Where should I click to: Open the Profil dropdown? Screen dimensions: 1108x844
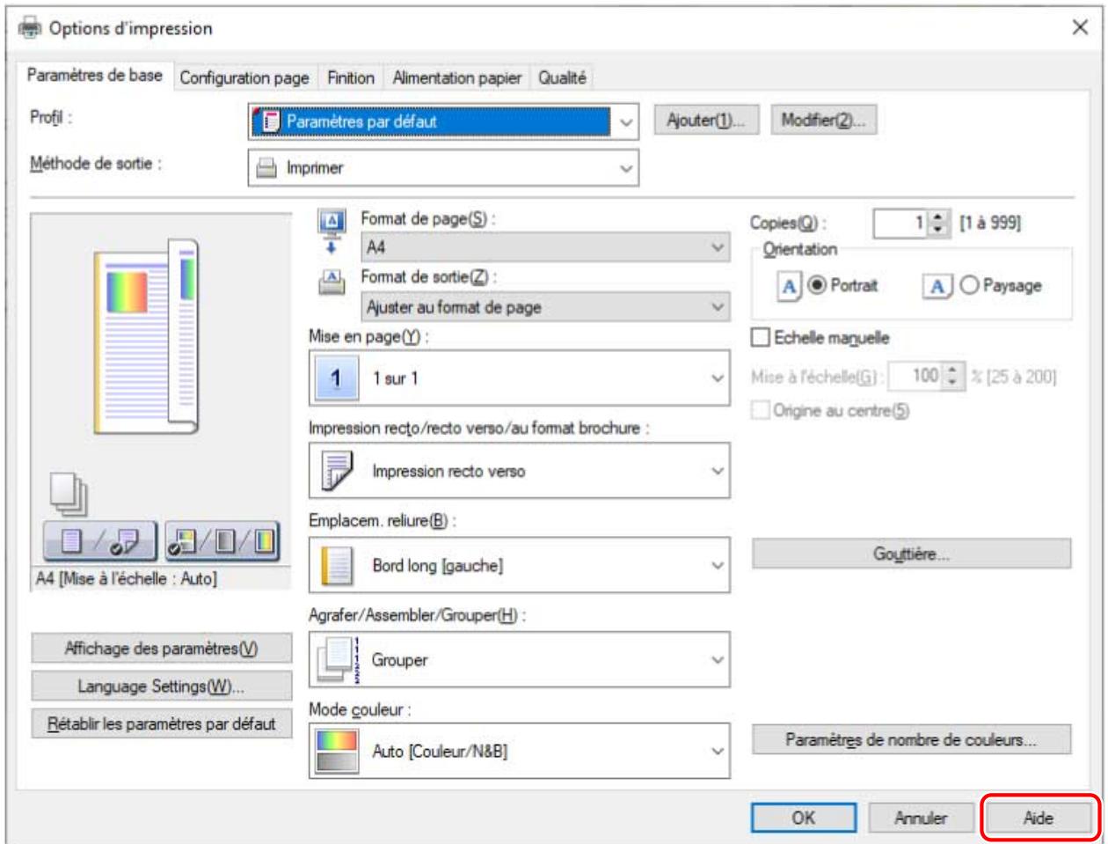[x=443, y=121]
